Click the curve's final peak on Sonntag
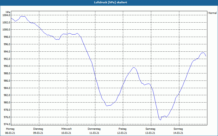This screenshot has height=136, width=218. (203, 52)
